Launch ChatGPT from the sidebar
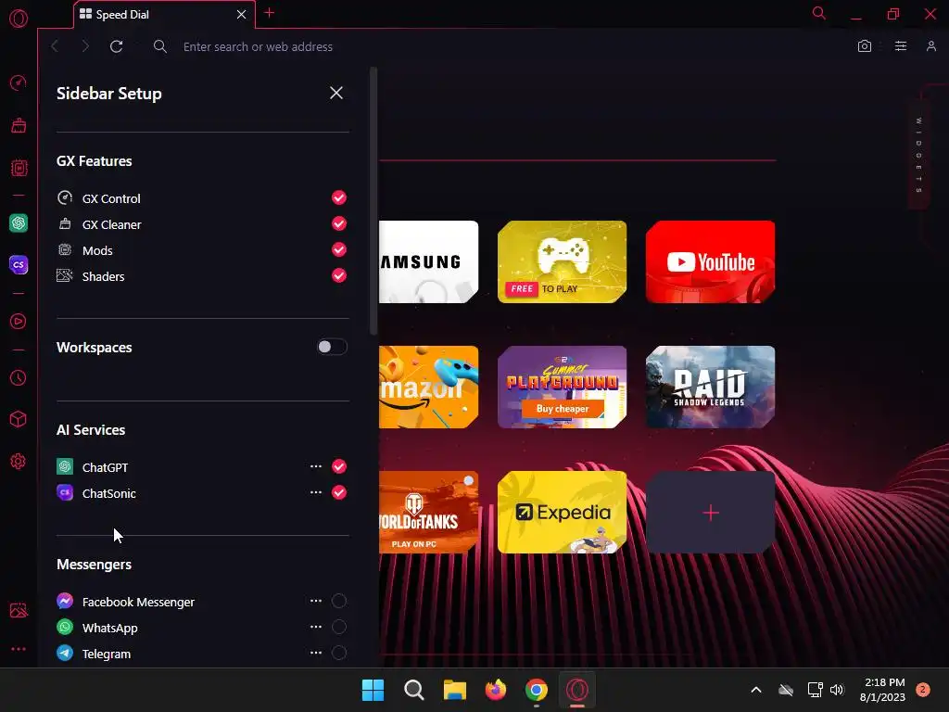 tap(19, 222)
